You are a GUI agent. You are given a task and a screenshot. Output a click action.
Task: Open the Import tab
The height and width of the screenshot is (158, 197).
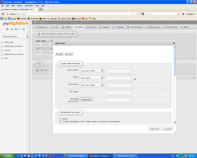(x=104, y=27)
